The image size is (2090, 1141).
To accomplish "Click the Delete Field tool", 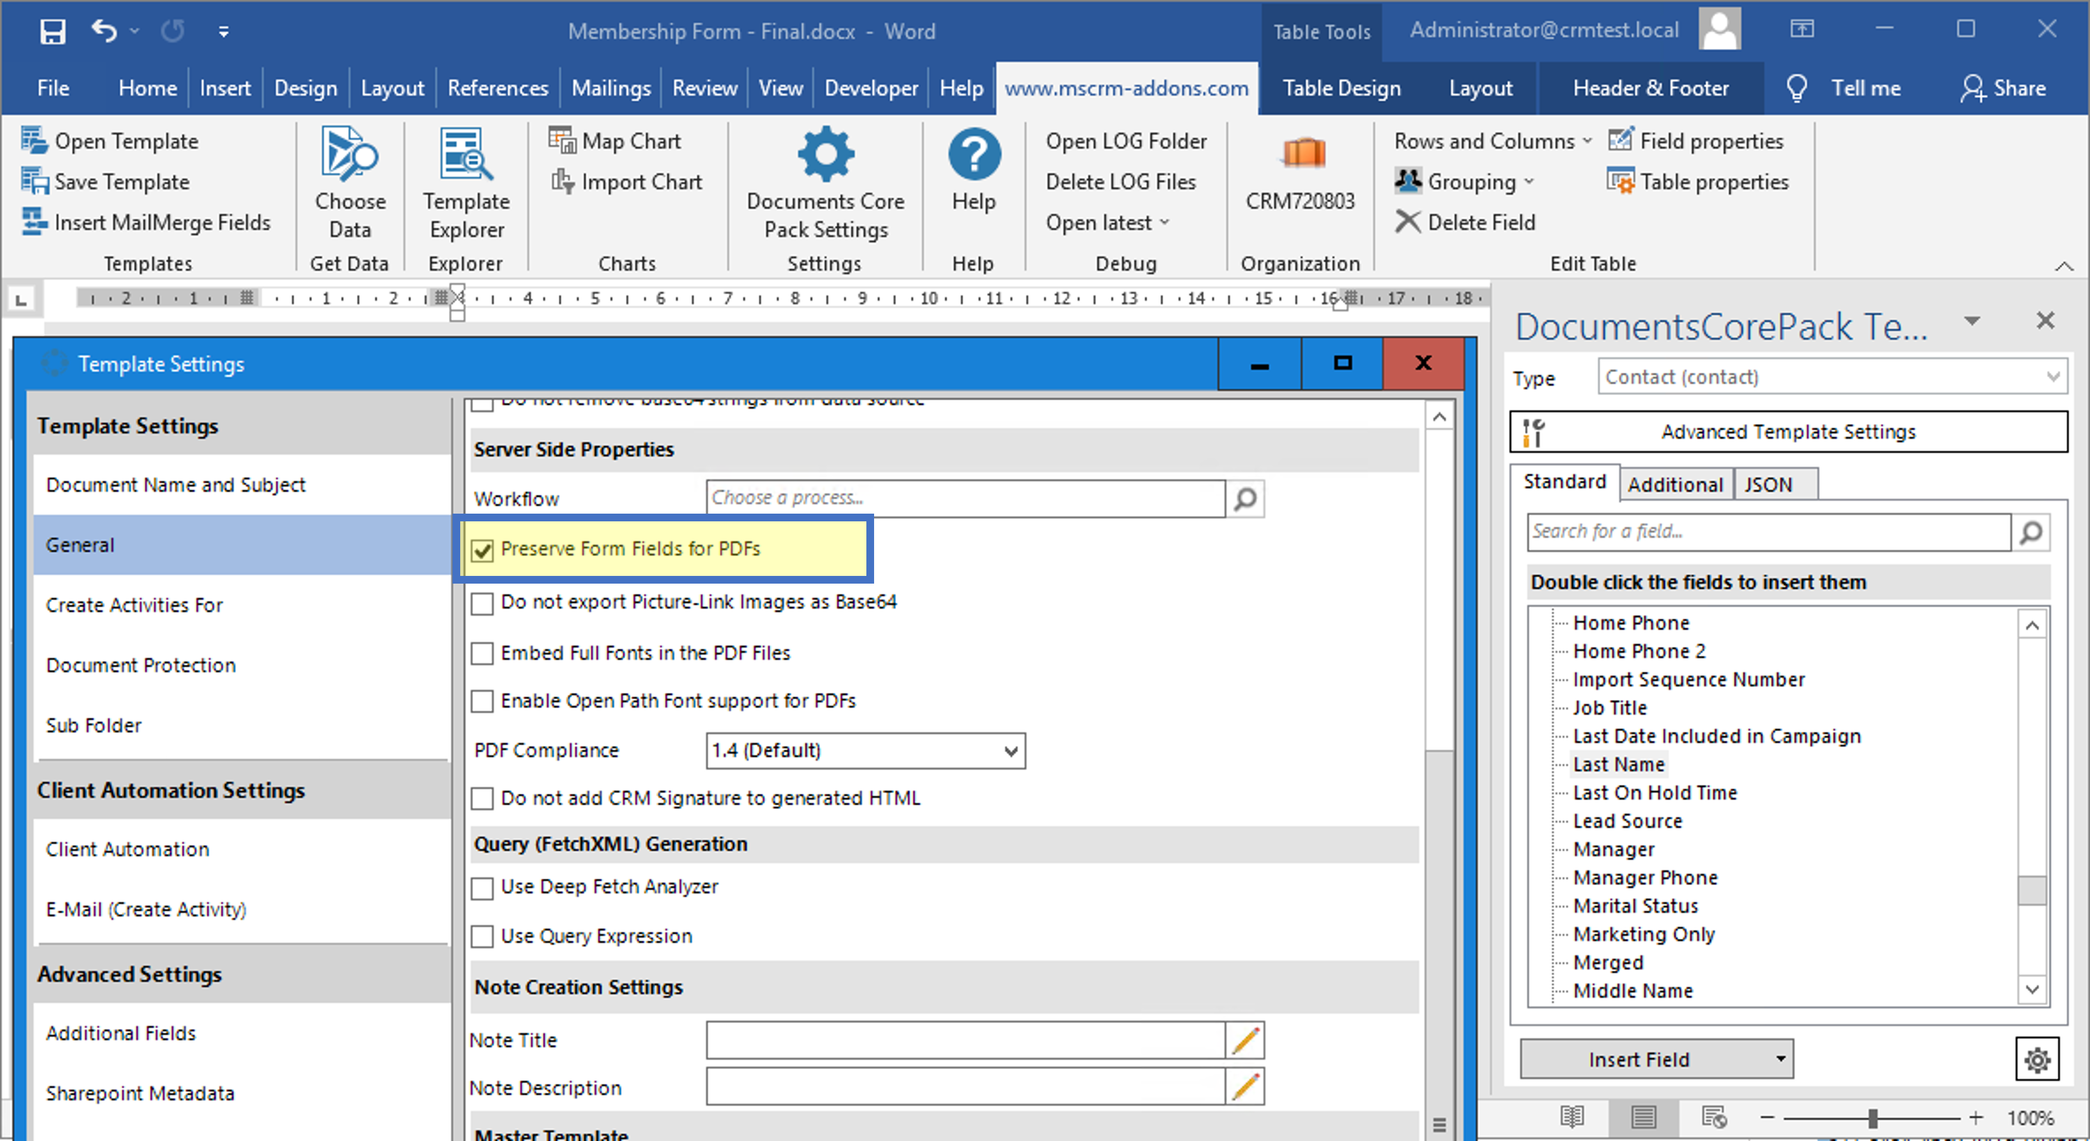I will coord(1465,222).
